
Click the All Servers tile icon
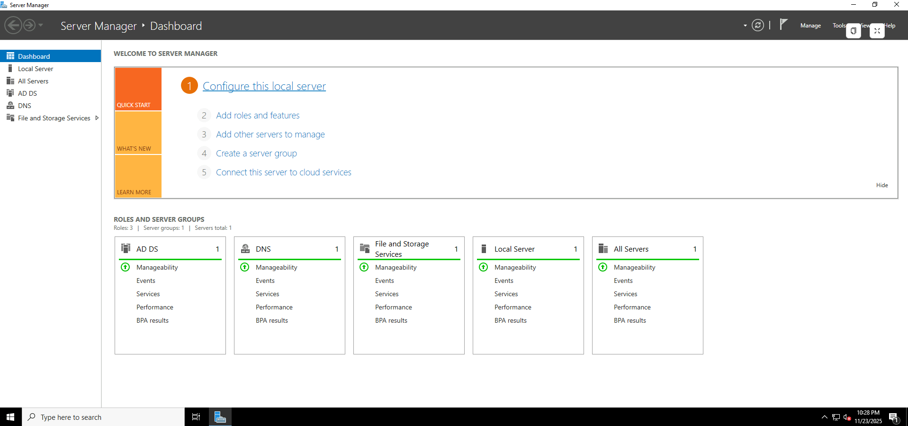tap(603, 248)
